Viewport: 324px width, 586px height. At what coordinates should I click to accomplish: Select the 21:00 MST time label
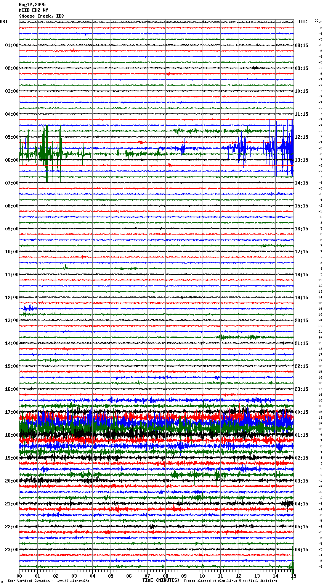[12, 504]
